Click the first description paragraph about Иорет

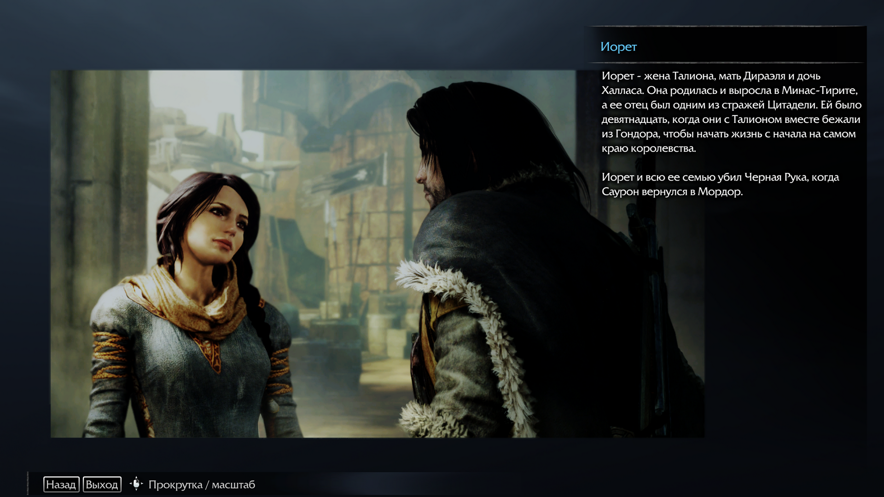[x=731, y=112]
